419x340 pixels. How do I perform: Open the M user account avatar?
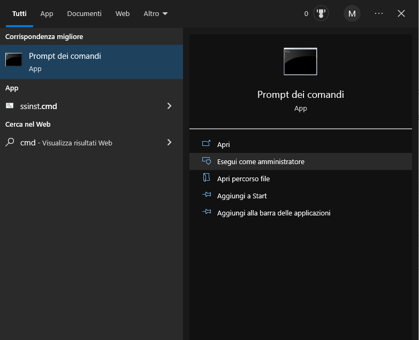tap(352, 14)
